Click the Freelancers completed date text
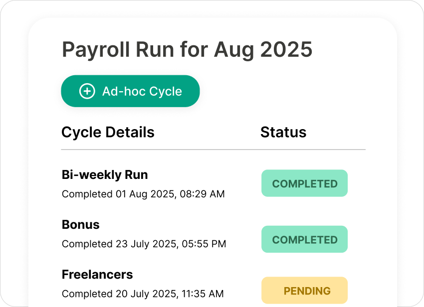 pos(144,294)
